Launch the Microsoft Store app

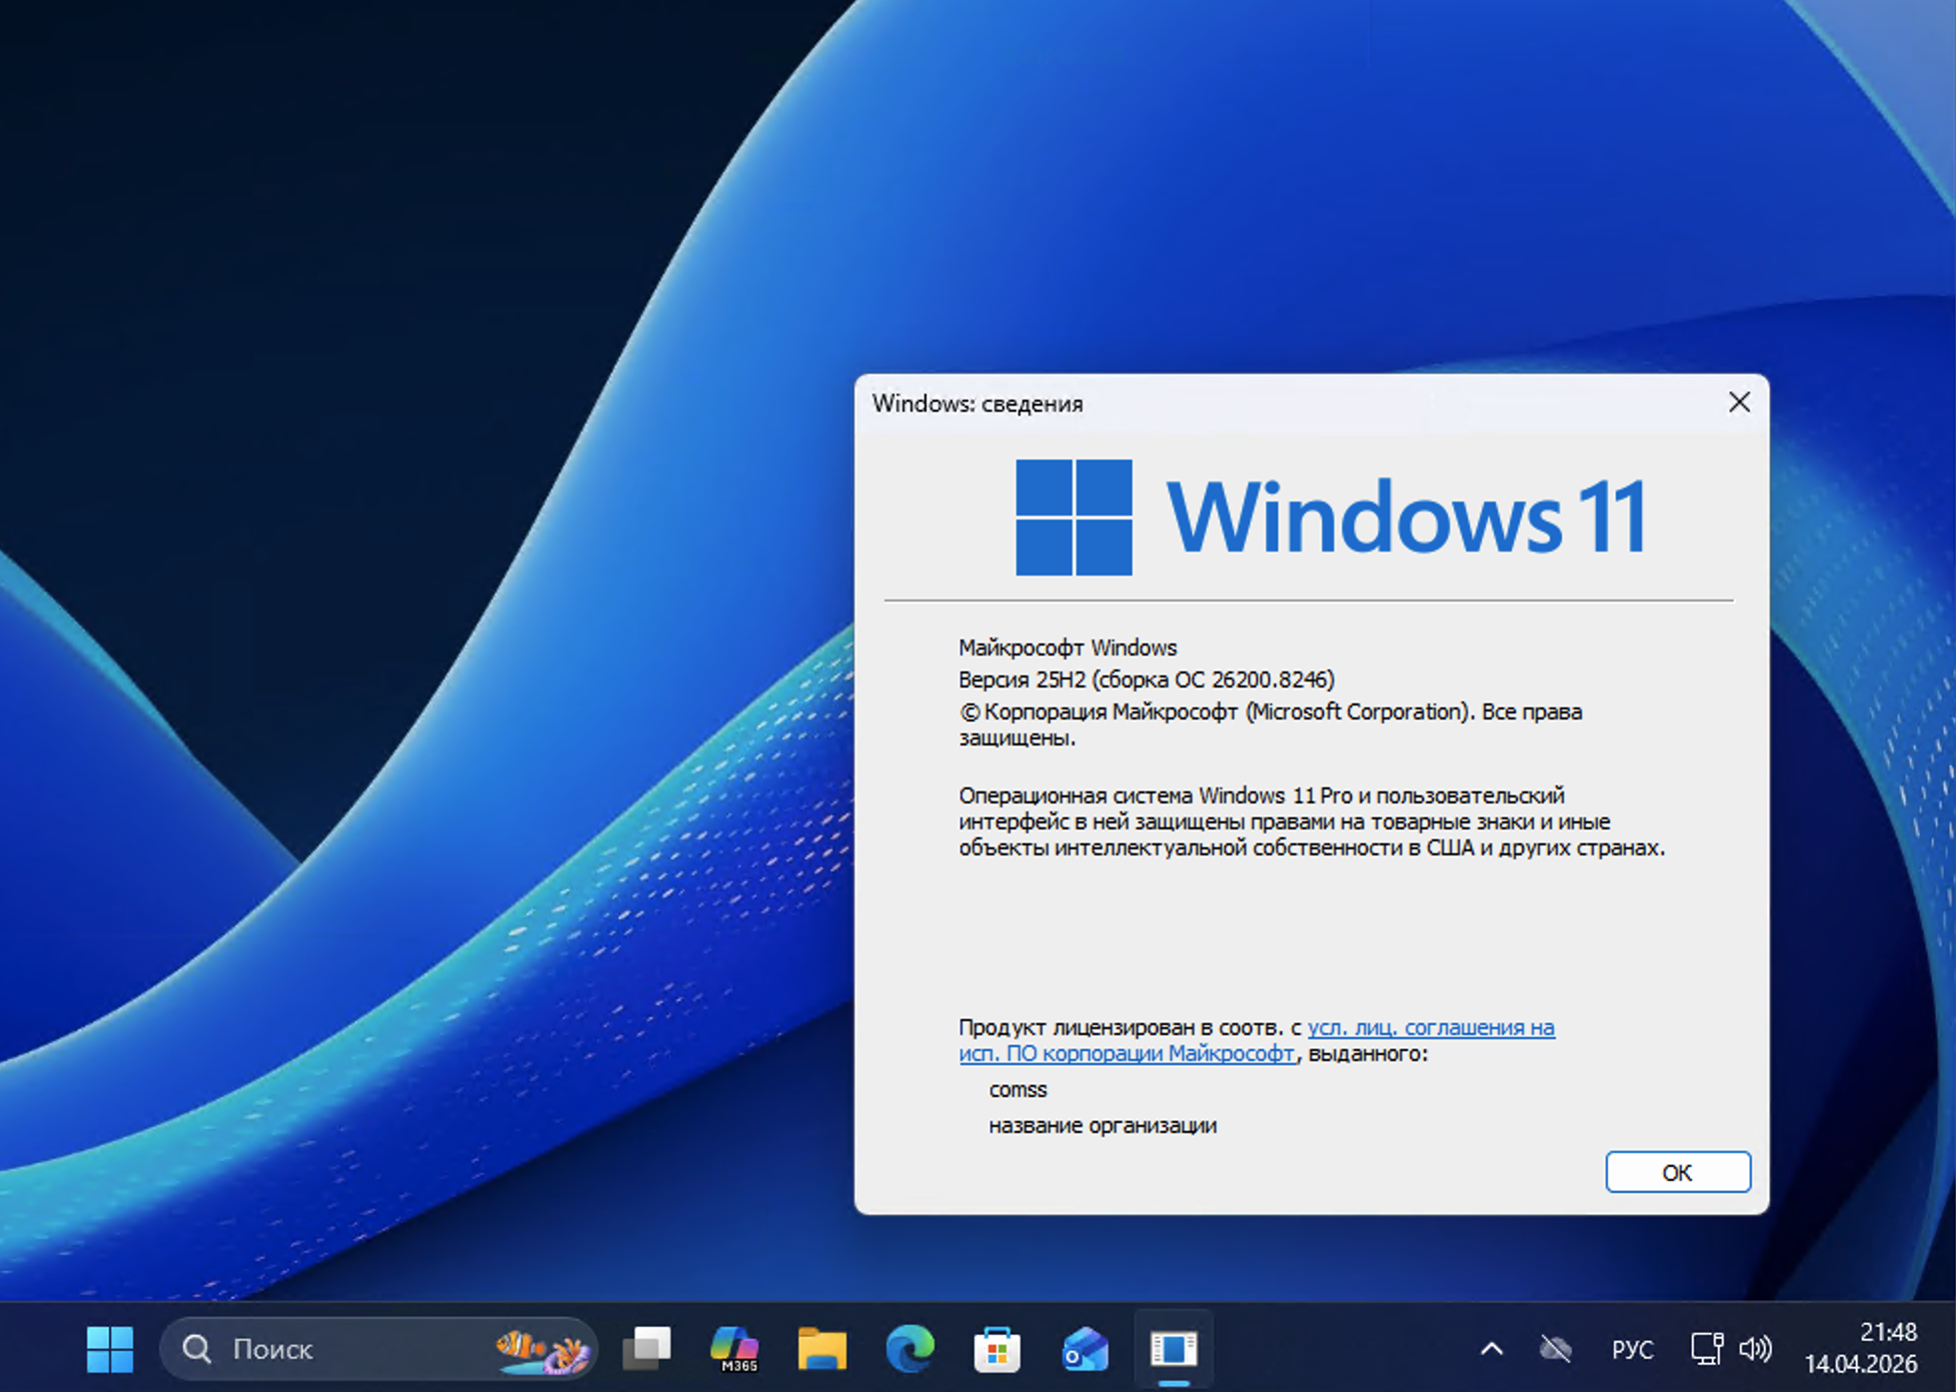[996, 1349]
